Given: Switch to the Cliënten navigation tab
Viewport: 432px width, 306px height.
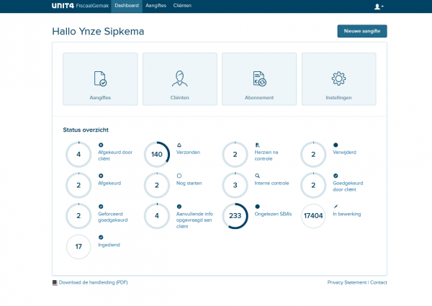Looking at the screenshot, I should click(181, 6).
